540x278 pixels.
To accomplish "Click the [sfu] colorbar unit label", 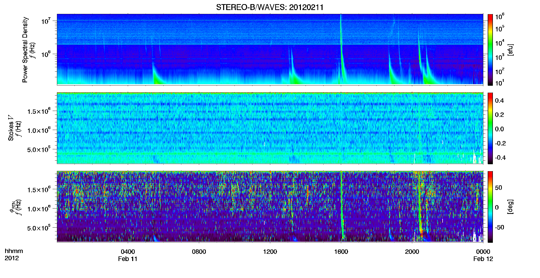I will pyautogui.click(x=510, y=50).
